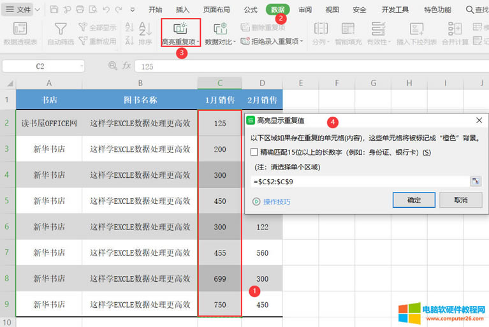Click the range selector icon in dialog
Screen dimensions: 489x327
point(475,182)
